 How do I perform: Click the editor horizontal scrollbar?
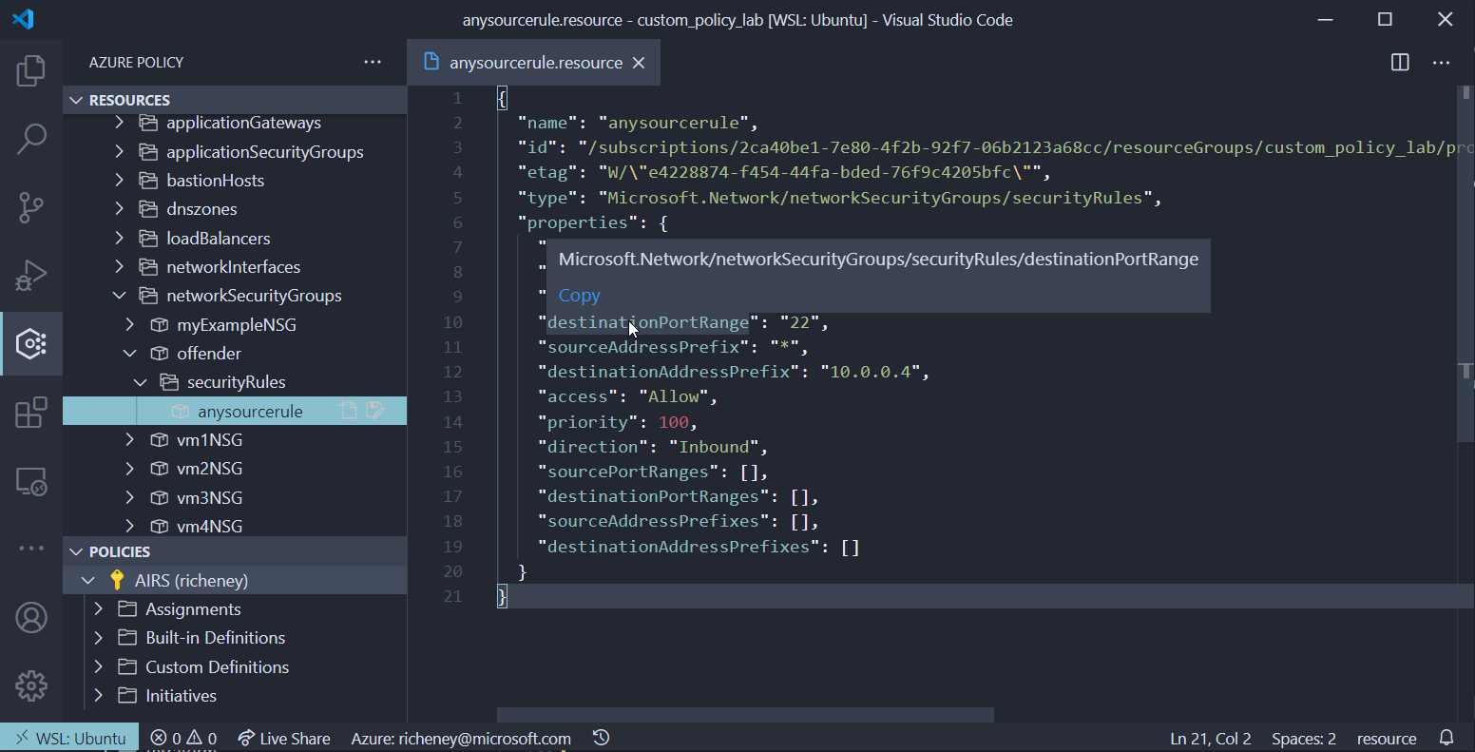point(745,715)
